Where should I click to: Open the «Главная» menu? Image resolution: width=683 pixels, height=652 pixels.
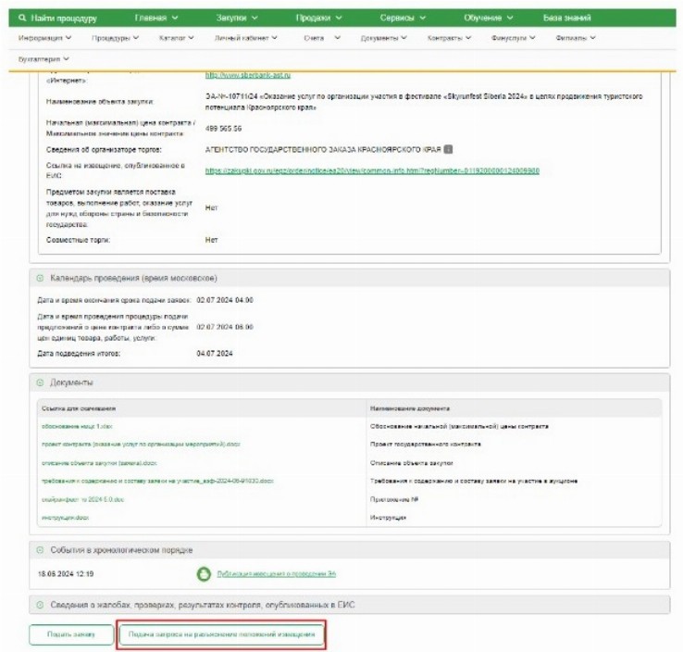156,18
